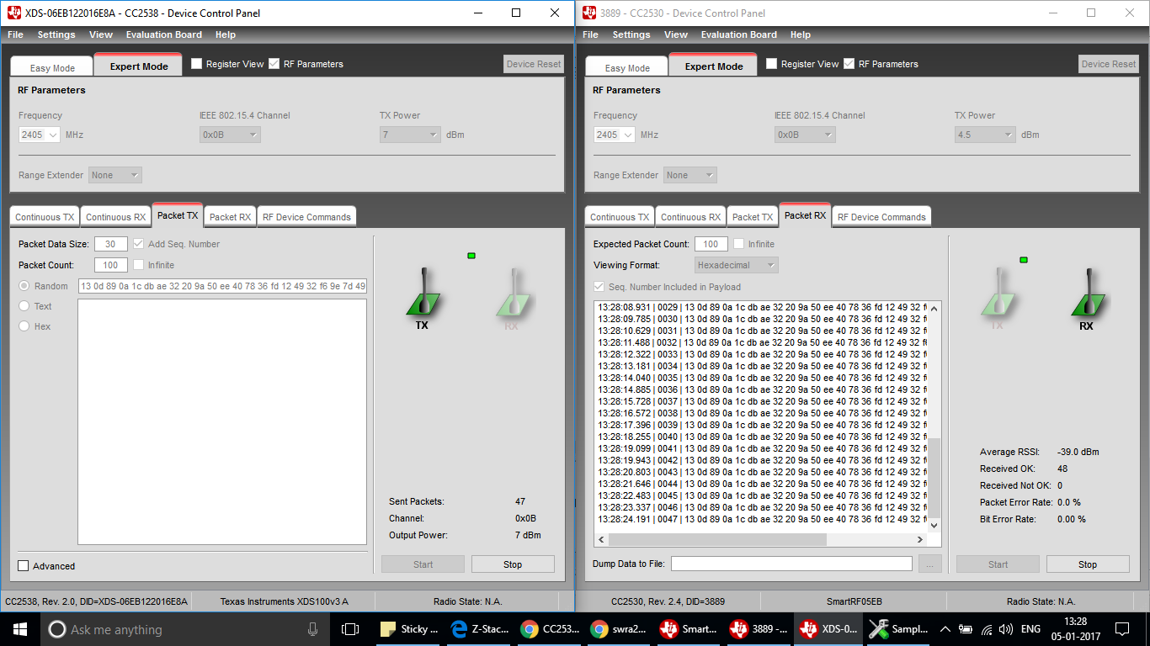The height and width of the screenshot is (646, 1150).
Task: Switch to the 3889 taskbar item
Action: 759,629
